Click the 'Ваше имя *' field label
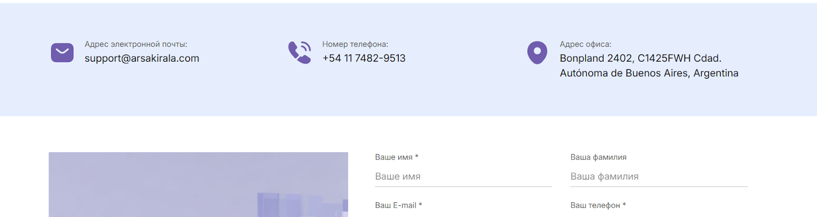 pyautogui.click(x=397, y=157)
